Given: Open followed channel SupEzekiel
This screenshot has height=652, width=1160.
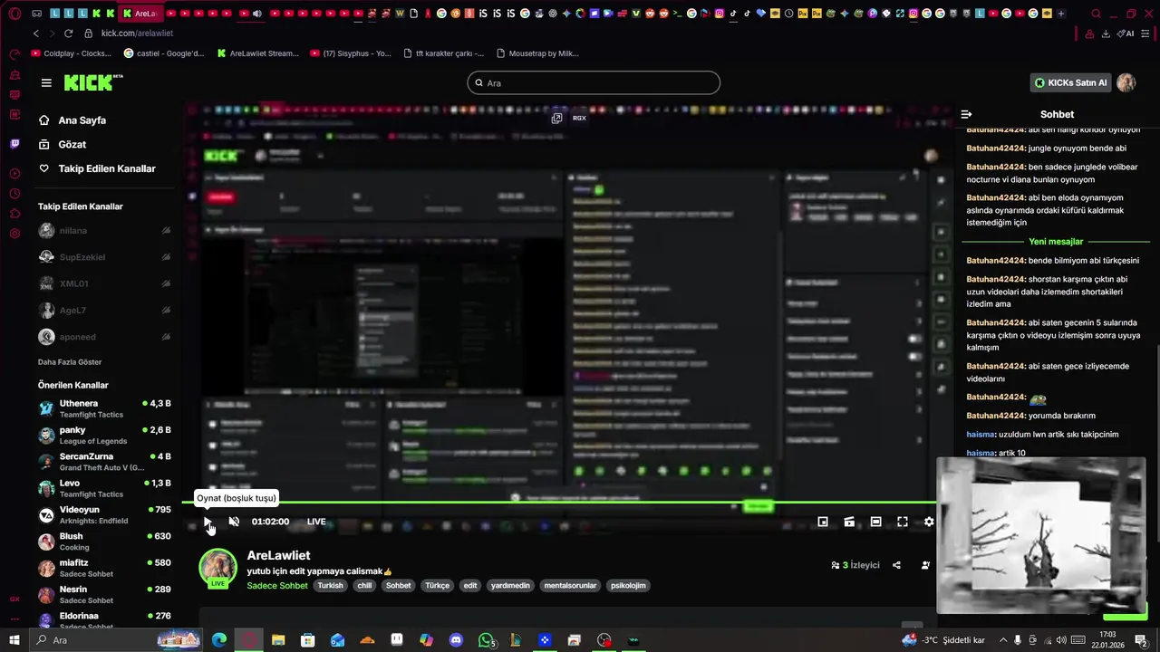Looking at the screenshot, I should 104,257.
